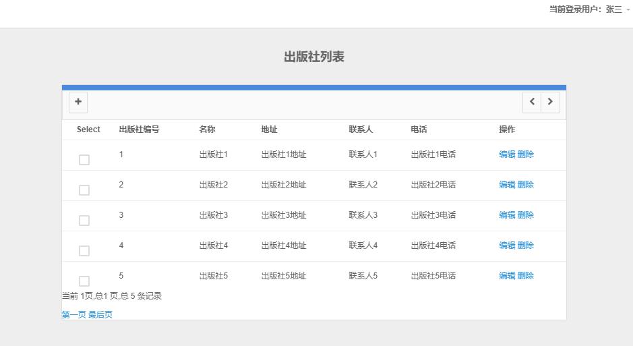The image size is (633, 346).
Task: Click the plus icon to add publisher
Action: click(78, 102)
